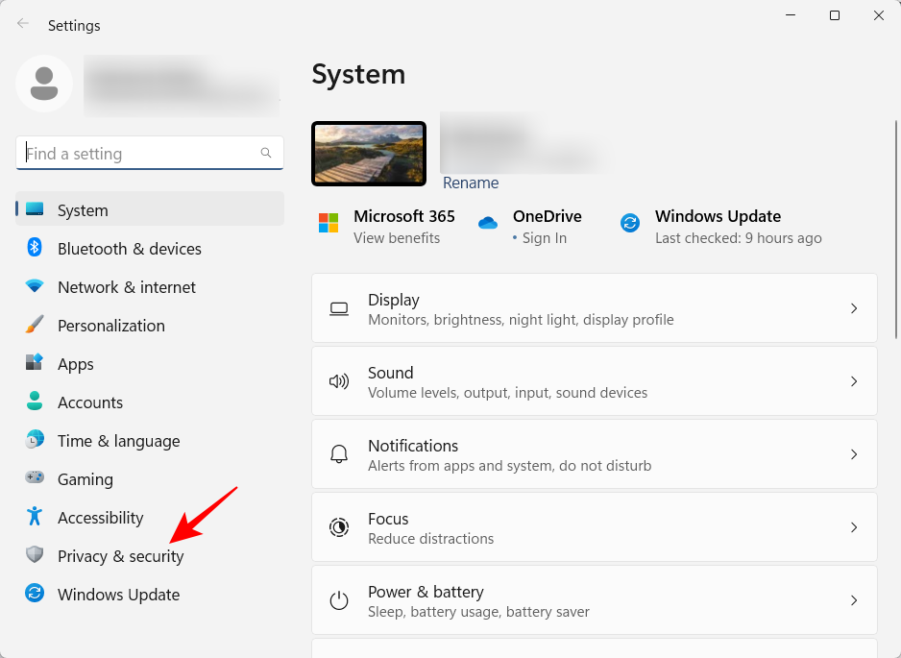This screenshot has height=658, width=901.
Task: Open Personalization via the brush icon
Action: point(34,326)
